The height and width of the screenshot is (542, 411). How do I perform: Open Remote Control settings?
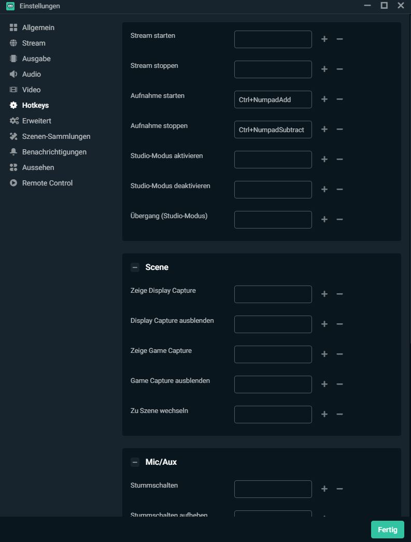pyautogui.click(x=47, y=183)
